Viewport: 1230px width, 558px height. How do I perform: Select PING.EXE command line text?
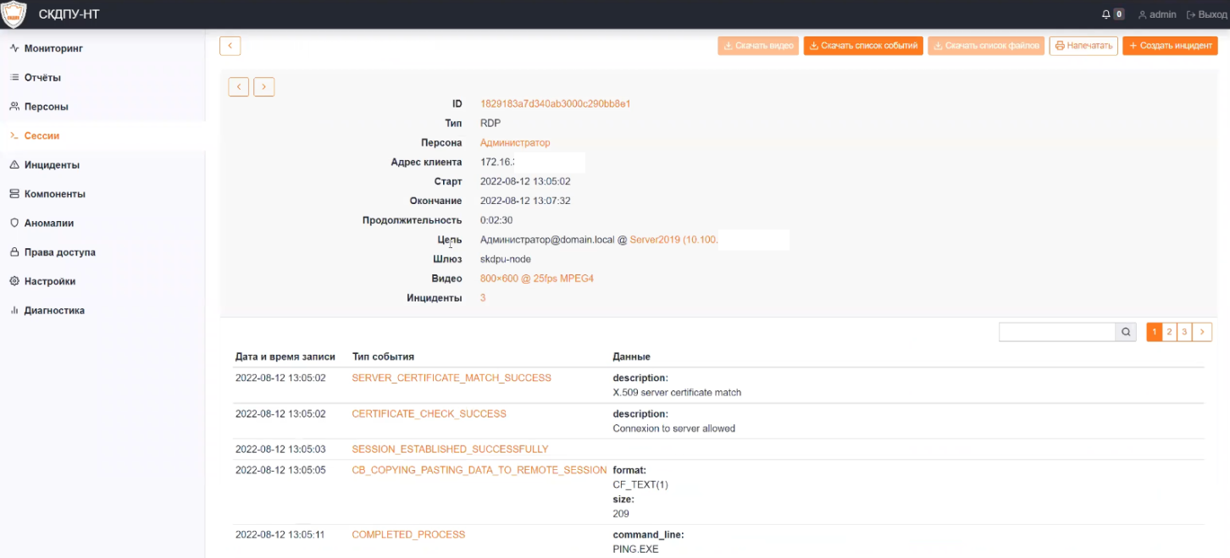tap(635, 550)
